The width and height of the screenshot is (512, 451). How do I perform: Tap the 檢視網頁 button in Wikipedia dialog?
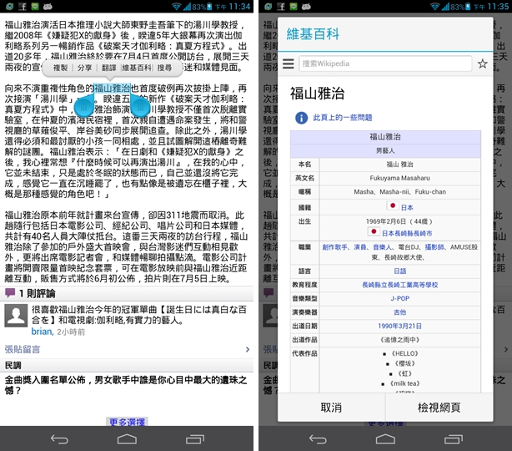(439, 408)
